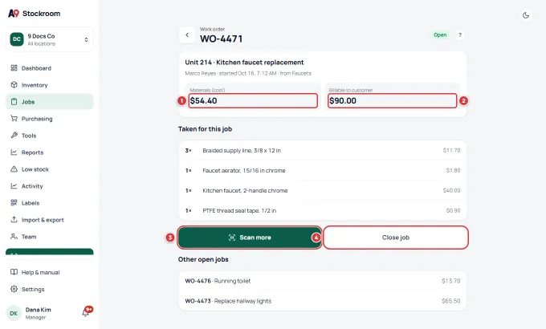
Task: Open Dana Kim's user profile
Action: click(39, 313)
